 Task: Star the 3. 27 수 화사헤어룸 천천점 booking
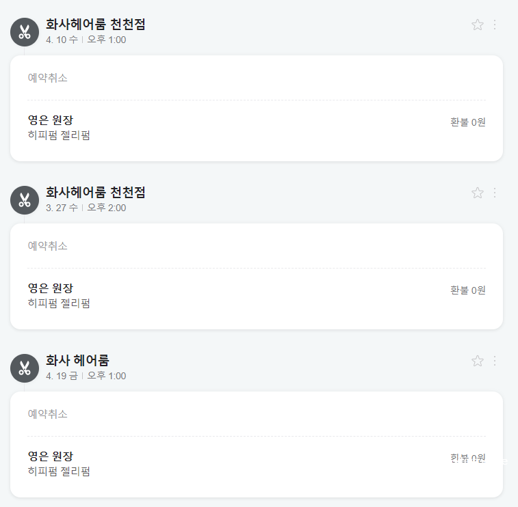click(x=478, y=193)
